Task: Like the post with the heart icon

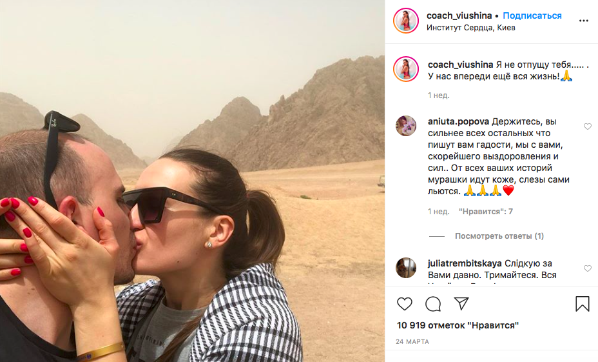Action: [405, 304]
